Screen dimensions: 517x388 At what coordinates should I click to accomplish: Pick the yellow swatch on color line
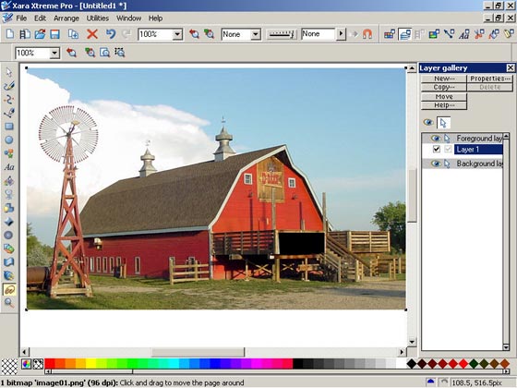pyautogui.click(x=90, y=364)
